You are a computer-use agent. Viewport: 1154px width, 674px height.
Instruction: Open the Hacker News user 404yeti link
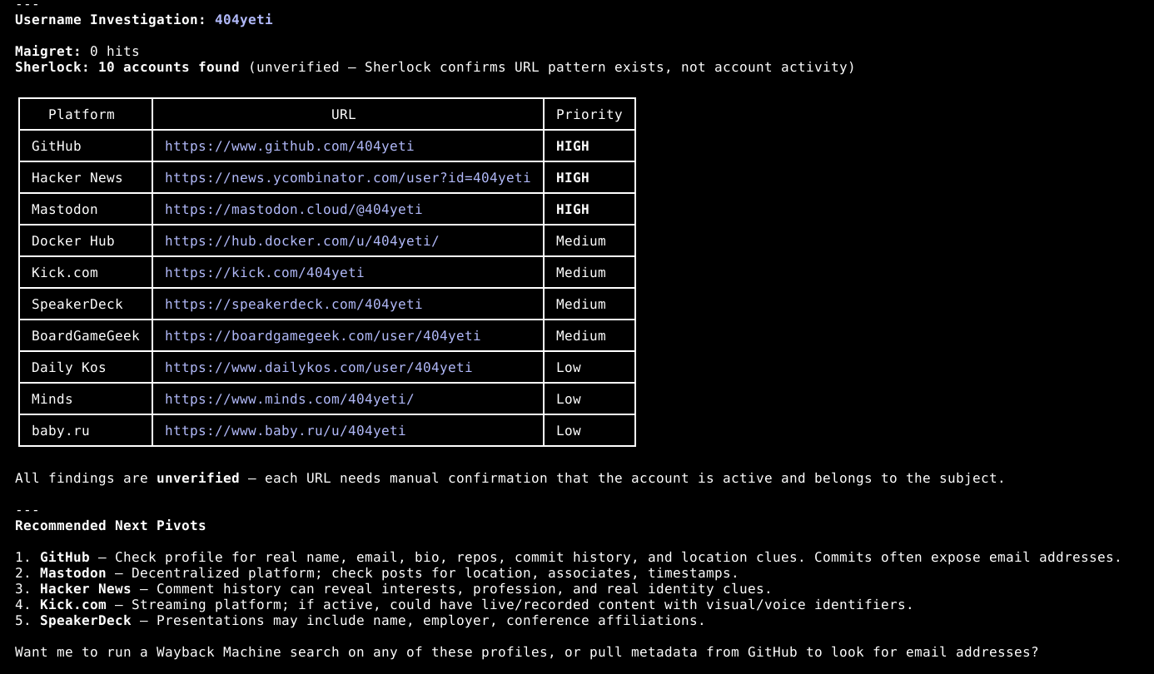[x=347, y=177]
